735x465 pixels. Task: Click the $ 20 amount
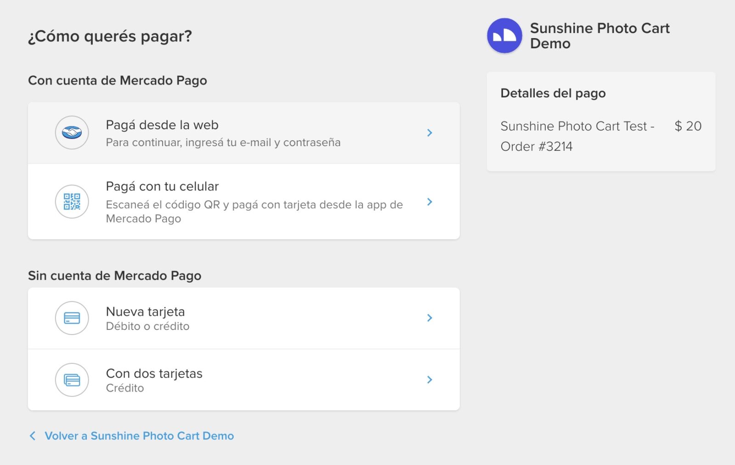click(x=688, y=126)
